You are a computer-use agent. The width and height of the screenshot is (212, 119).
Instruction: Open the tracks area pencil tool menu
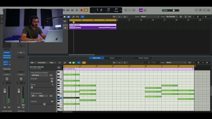point(120,17)
